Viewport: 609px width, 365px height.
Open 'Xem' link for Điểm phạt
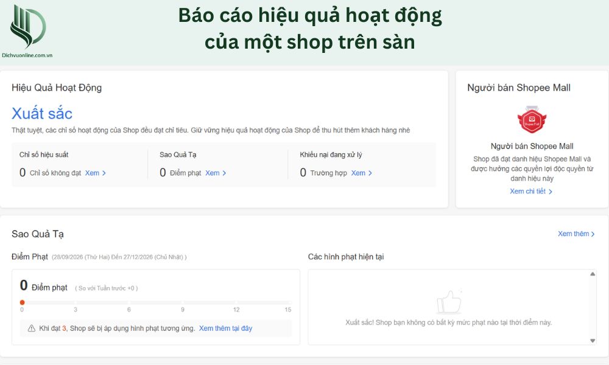[x=216, y=173]
